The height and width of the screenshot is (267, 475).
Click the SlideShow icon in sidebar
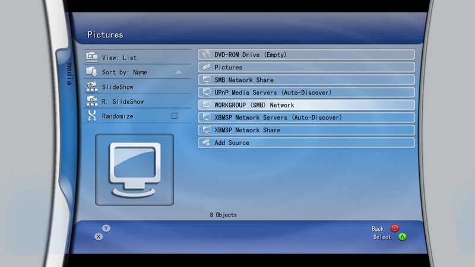(92, 87)
